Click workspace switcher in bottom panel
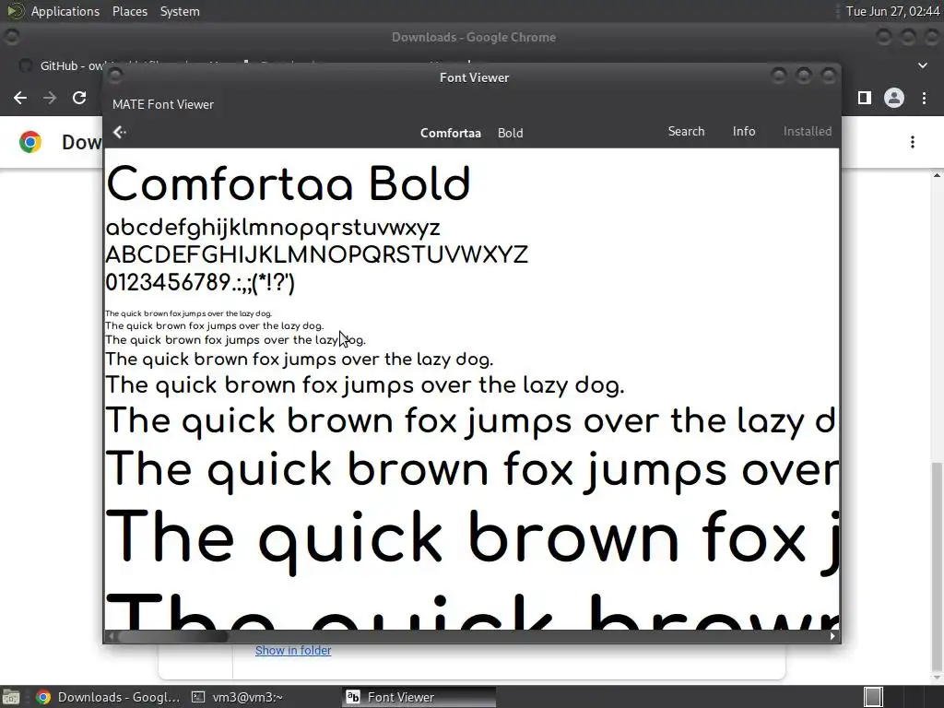Image resolution: width=944 pixels, height=708 pixels. (873, 697)
